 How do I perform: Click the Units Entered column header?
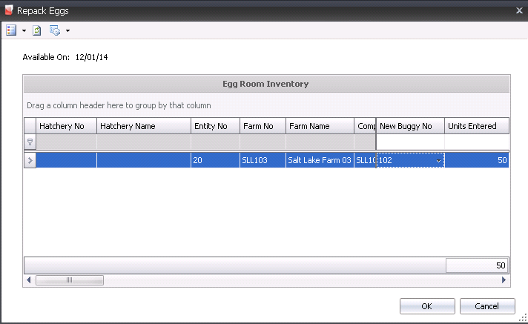pyautogui.click(x=477, y=126)
